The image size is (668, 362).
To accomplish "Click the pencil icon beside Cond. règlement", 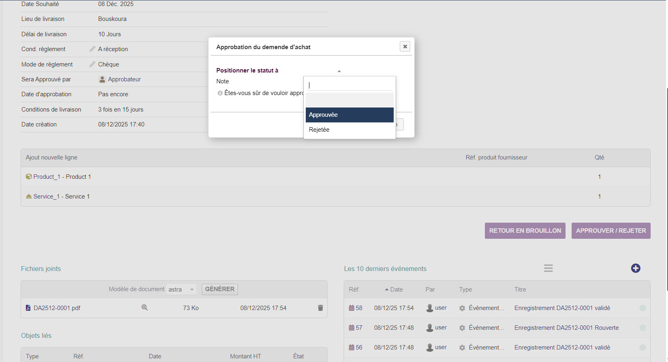I will coord(92,49).
